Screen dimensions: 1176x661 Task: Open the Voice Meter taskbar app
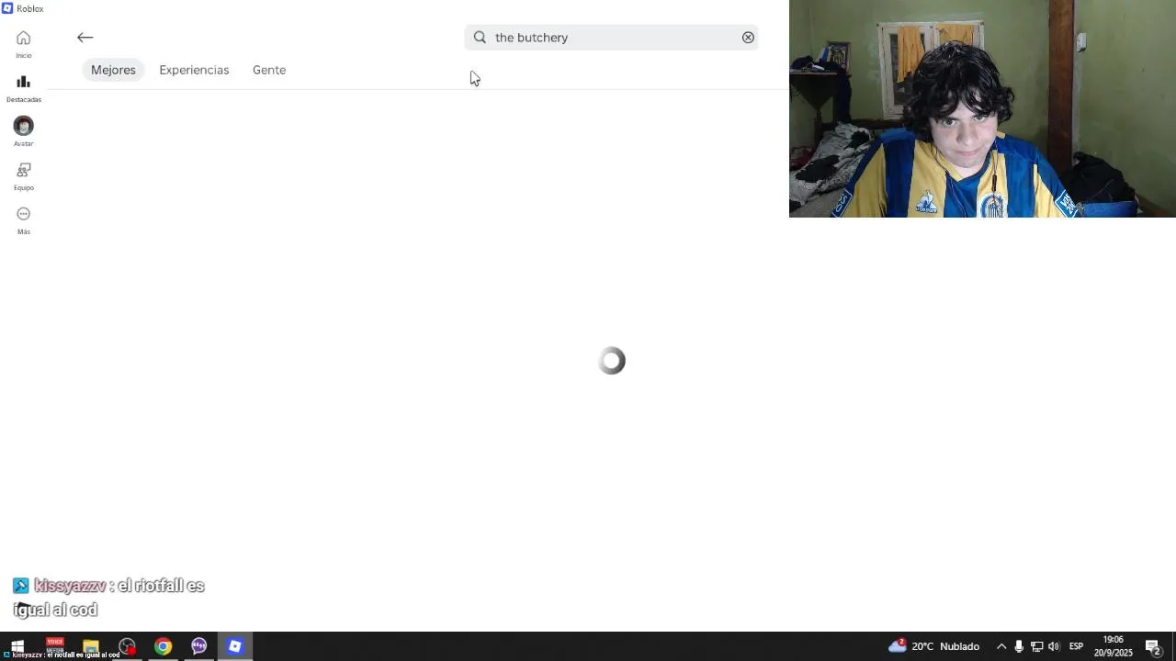[x=55, y=646]
